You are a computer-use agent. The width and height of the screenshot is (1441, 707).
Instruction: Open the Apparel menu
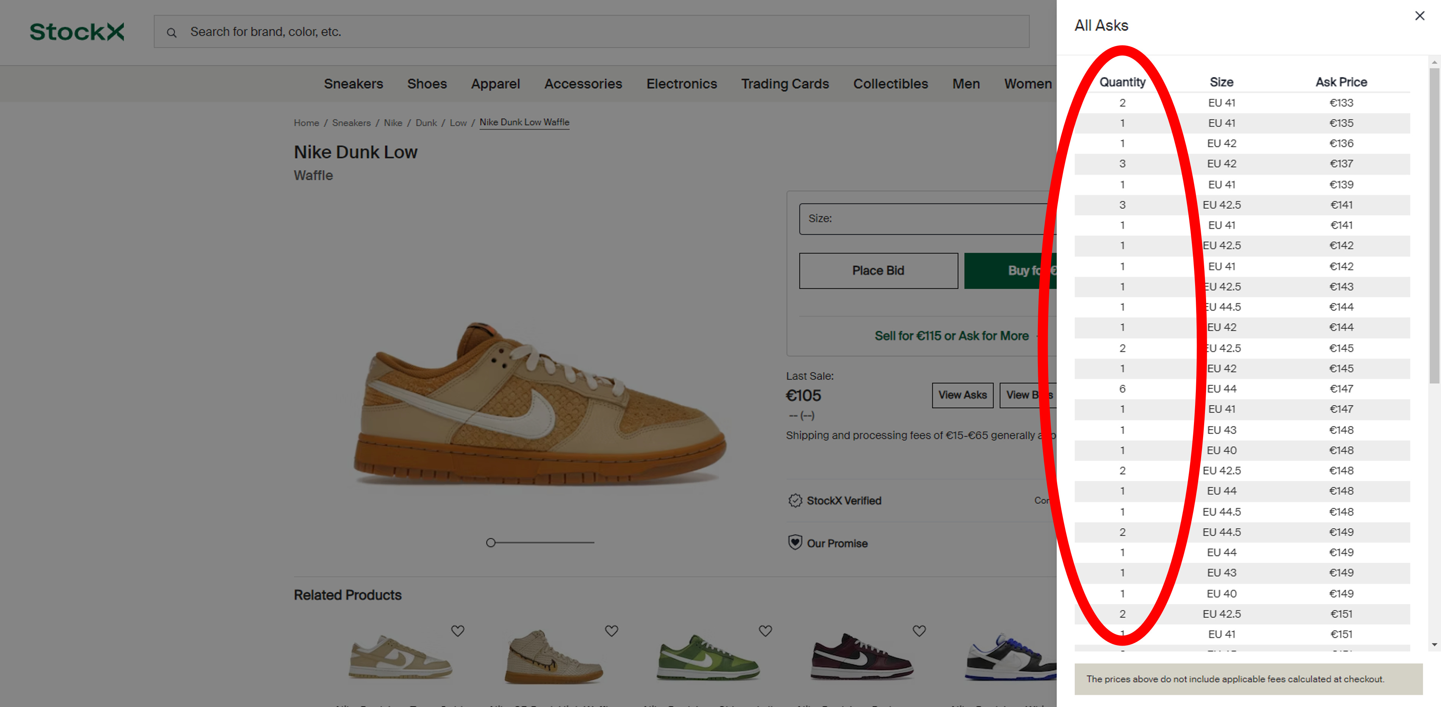[x=496, y=84]
